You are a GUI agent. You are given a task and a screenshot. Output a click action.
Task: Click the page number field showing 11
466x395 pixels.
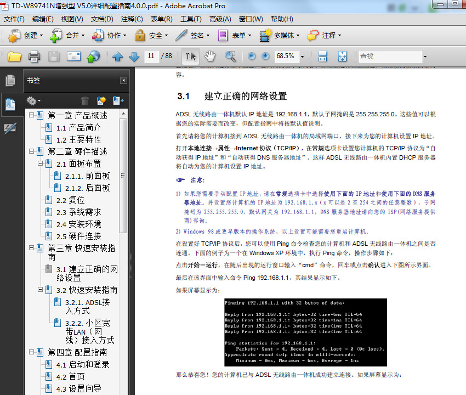[x=151, y=56]
